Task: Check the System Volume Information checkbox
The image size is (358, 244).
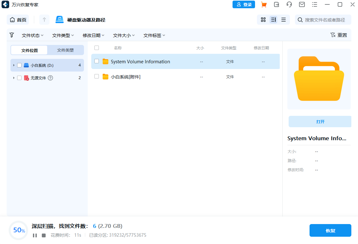Action: (x=97, y=61)
